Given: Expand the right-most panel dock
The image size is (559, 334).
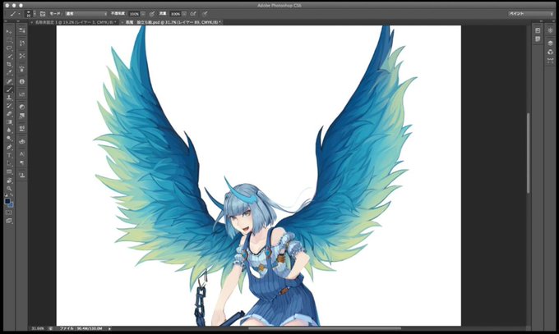Looking at the screenshot, I should (x=552, y=22).
